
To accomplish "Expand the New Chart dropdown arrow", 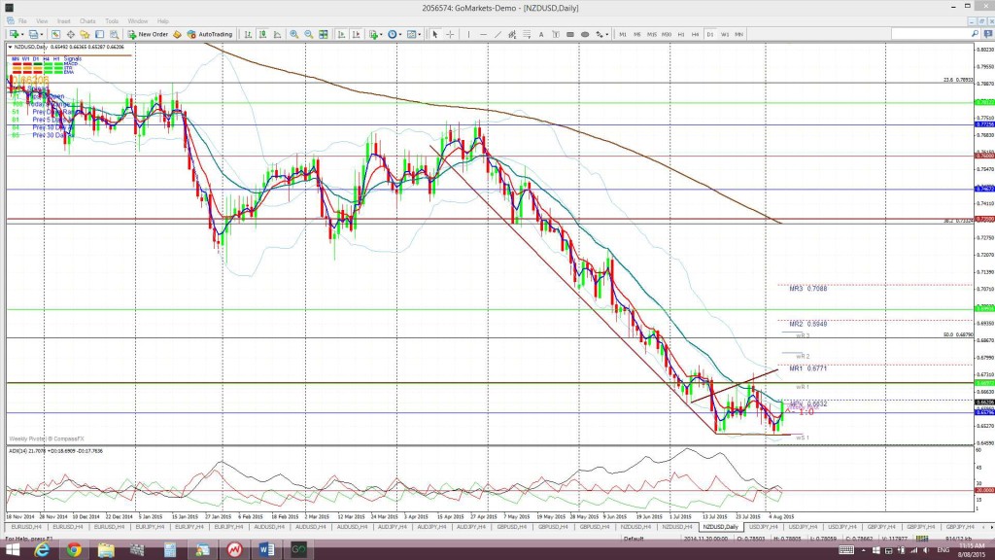I will tap(22, 34).
